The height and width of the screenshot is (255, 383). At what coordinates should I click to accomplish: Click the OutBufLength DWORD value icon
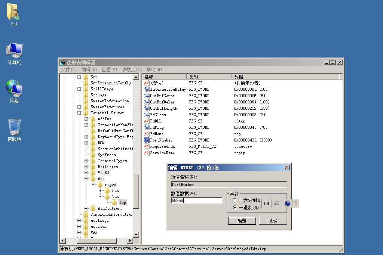147,108
